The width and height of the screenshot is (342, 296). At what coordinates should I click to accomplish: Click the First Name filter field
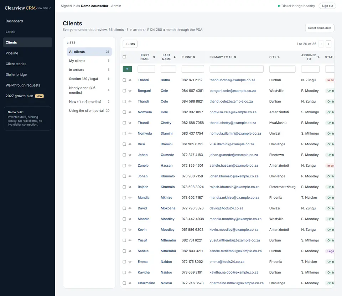[x=146, y=69]
